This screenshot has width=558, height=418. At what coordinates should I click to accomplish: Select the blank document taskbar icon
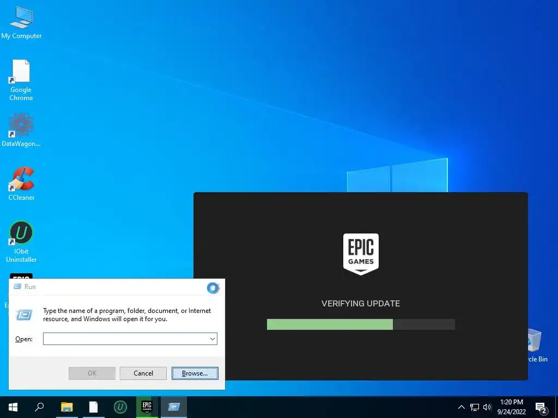coord(93,407)
